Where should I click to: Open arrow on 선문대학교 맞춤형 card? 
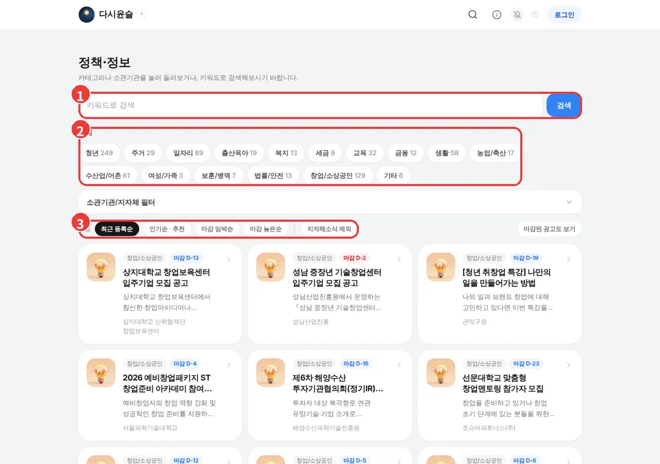click(569, 365)
